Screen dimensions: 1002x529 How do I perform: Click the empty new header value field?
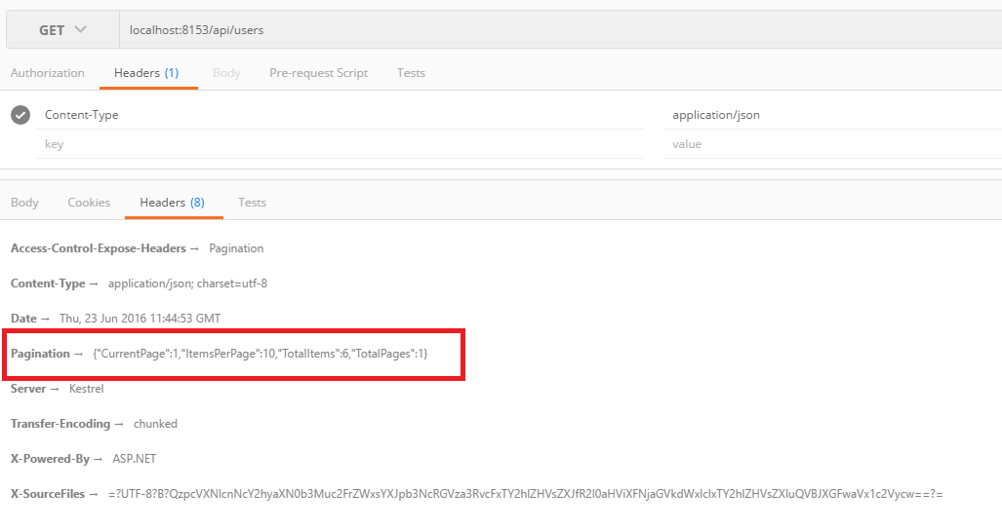829,144
